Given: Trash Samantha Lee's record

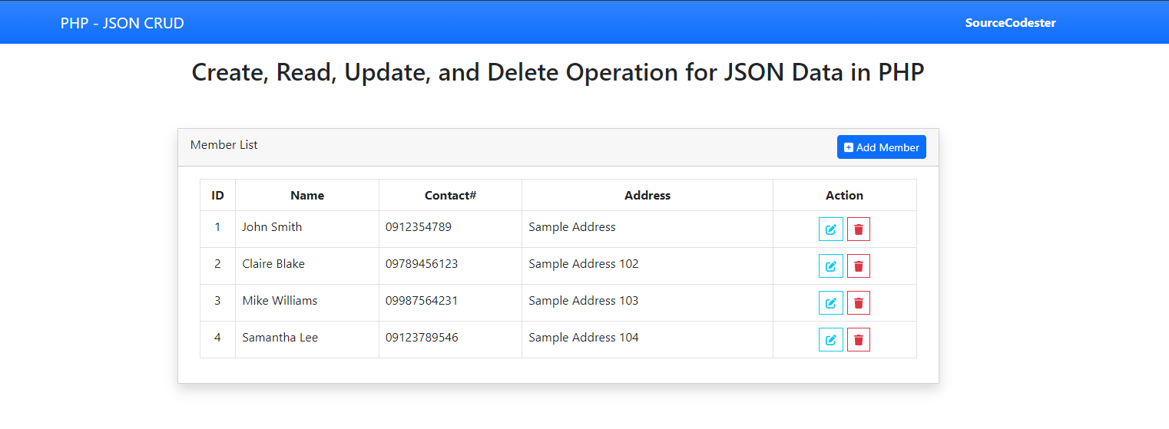Looking at the screenshot, I should click(859, 339).
